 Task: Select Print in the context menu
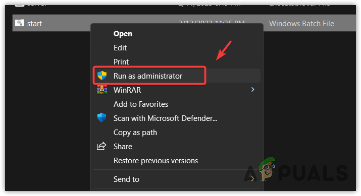coord(177,61)
